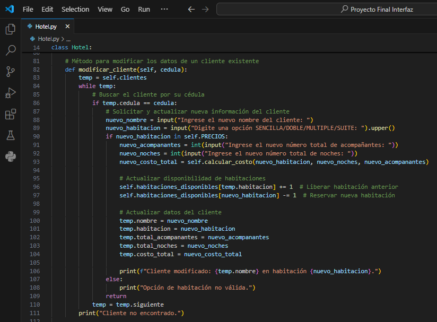Click the Proyecto Final Interfaz search box
Image resolution: width=437 pixels, height=322 pixels.
(x=326, y=9)
